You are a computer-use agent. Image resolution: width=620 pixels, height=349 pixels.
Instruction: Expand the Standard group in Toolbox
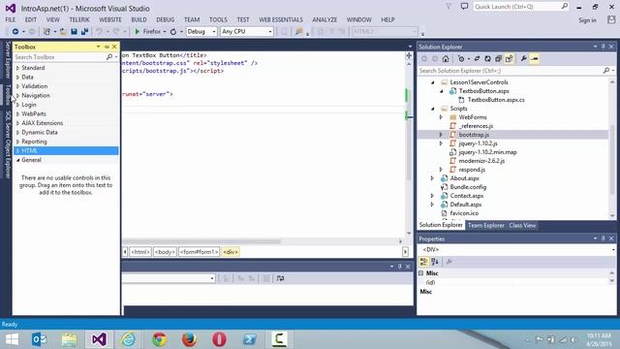[17, 68]
